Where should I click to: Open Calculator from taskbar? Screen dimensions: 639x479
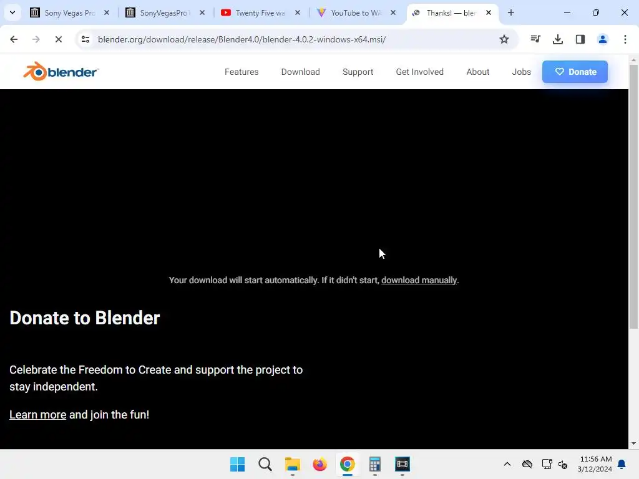tap(374, 464)
